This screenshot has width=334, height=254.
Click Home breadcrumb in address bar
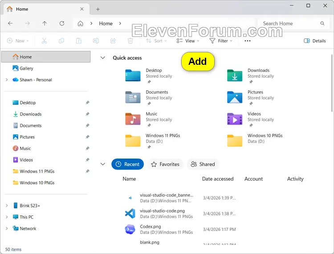[106, 24]
